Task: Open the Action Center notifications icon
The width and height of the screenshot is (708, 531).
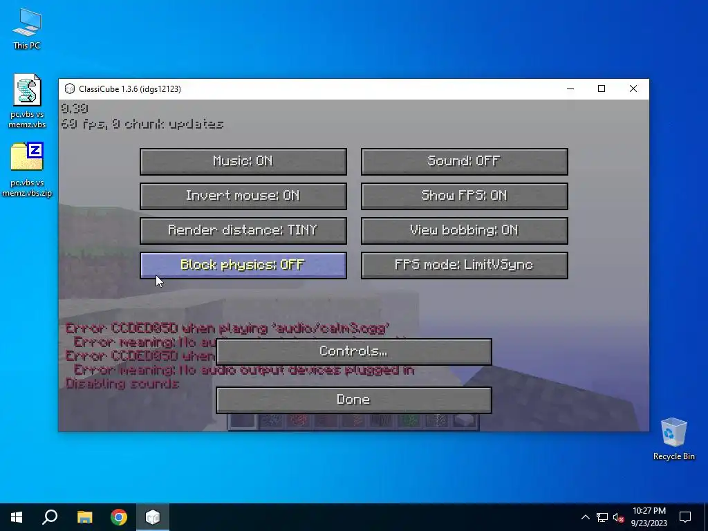Action: (685, 517)
